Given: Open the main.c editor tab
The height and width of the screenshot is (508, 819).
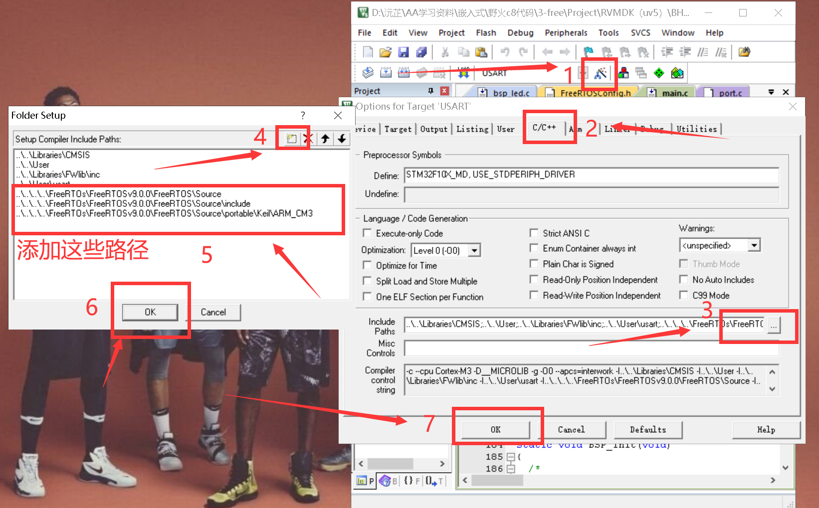Looking at the screenshot, I should tap(669, 93).
